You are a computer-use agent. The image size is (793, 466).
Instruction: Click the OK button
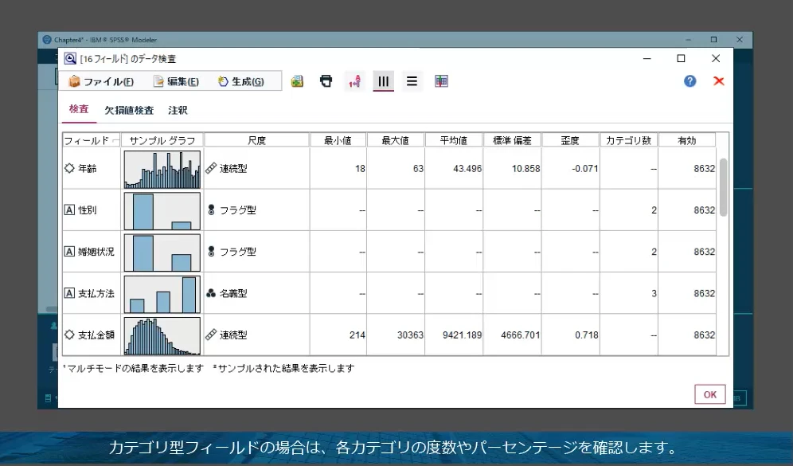pyautogui.click(x=709, y=394)
